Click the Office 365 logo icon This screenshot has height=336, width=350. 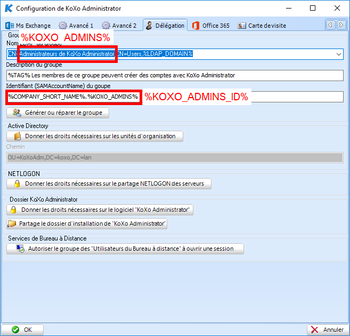pyautogui.click(x=196, y=26)
